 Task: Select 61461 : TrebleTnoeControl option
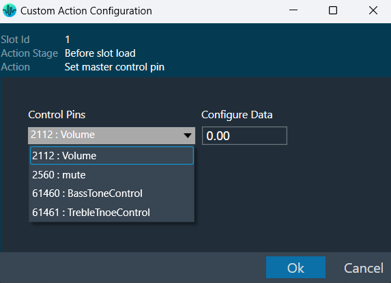coord(112,213)
